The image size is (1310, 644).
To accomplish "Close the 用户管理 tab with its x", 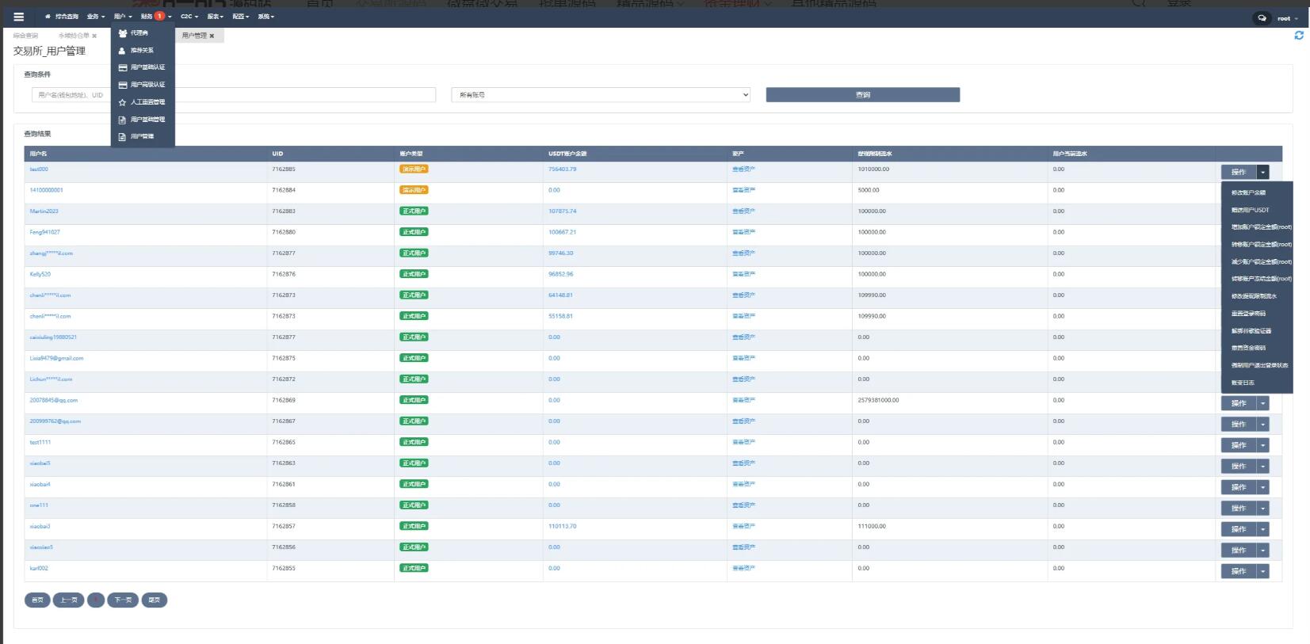I will coord(212,36).
